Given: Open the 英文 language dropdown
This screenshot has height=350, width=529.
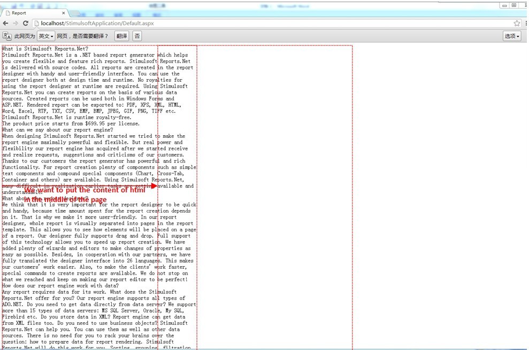Looking at the screenshot, I should point(46,36).
